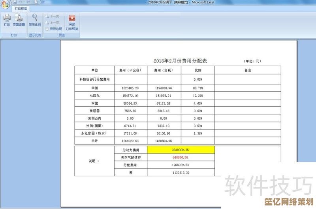Click the red value 640666.50
Image resolution: width=316 pixels, height=209 pixels.
(x=181, y=157)
